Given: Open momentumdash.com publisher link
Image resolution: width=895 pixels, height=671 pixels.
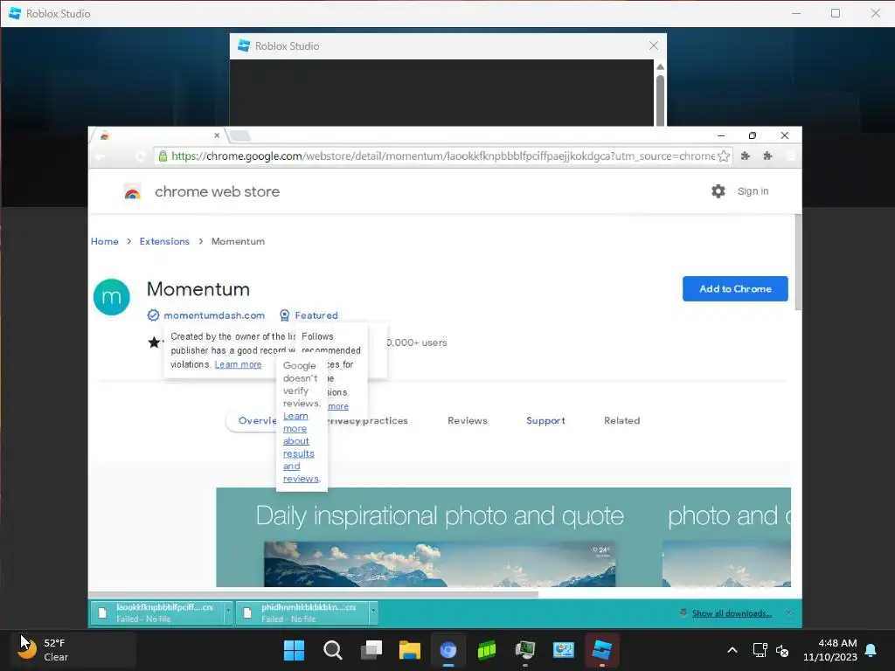Looking at the screenshot, I should coord(214,315).
